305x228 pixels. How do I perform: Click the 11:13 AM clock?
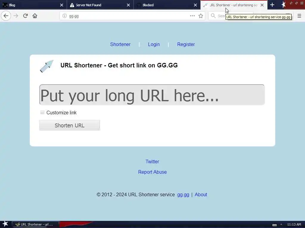click(294, 224)
